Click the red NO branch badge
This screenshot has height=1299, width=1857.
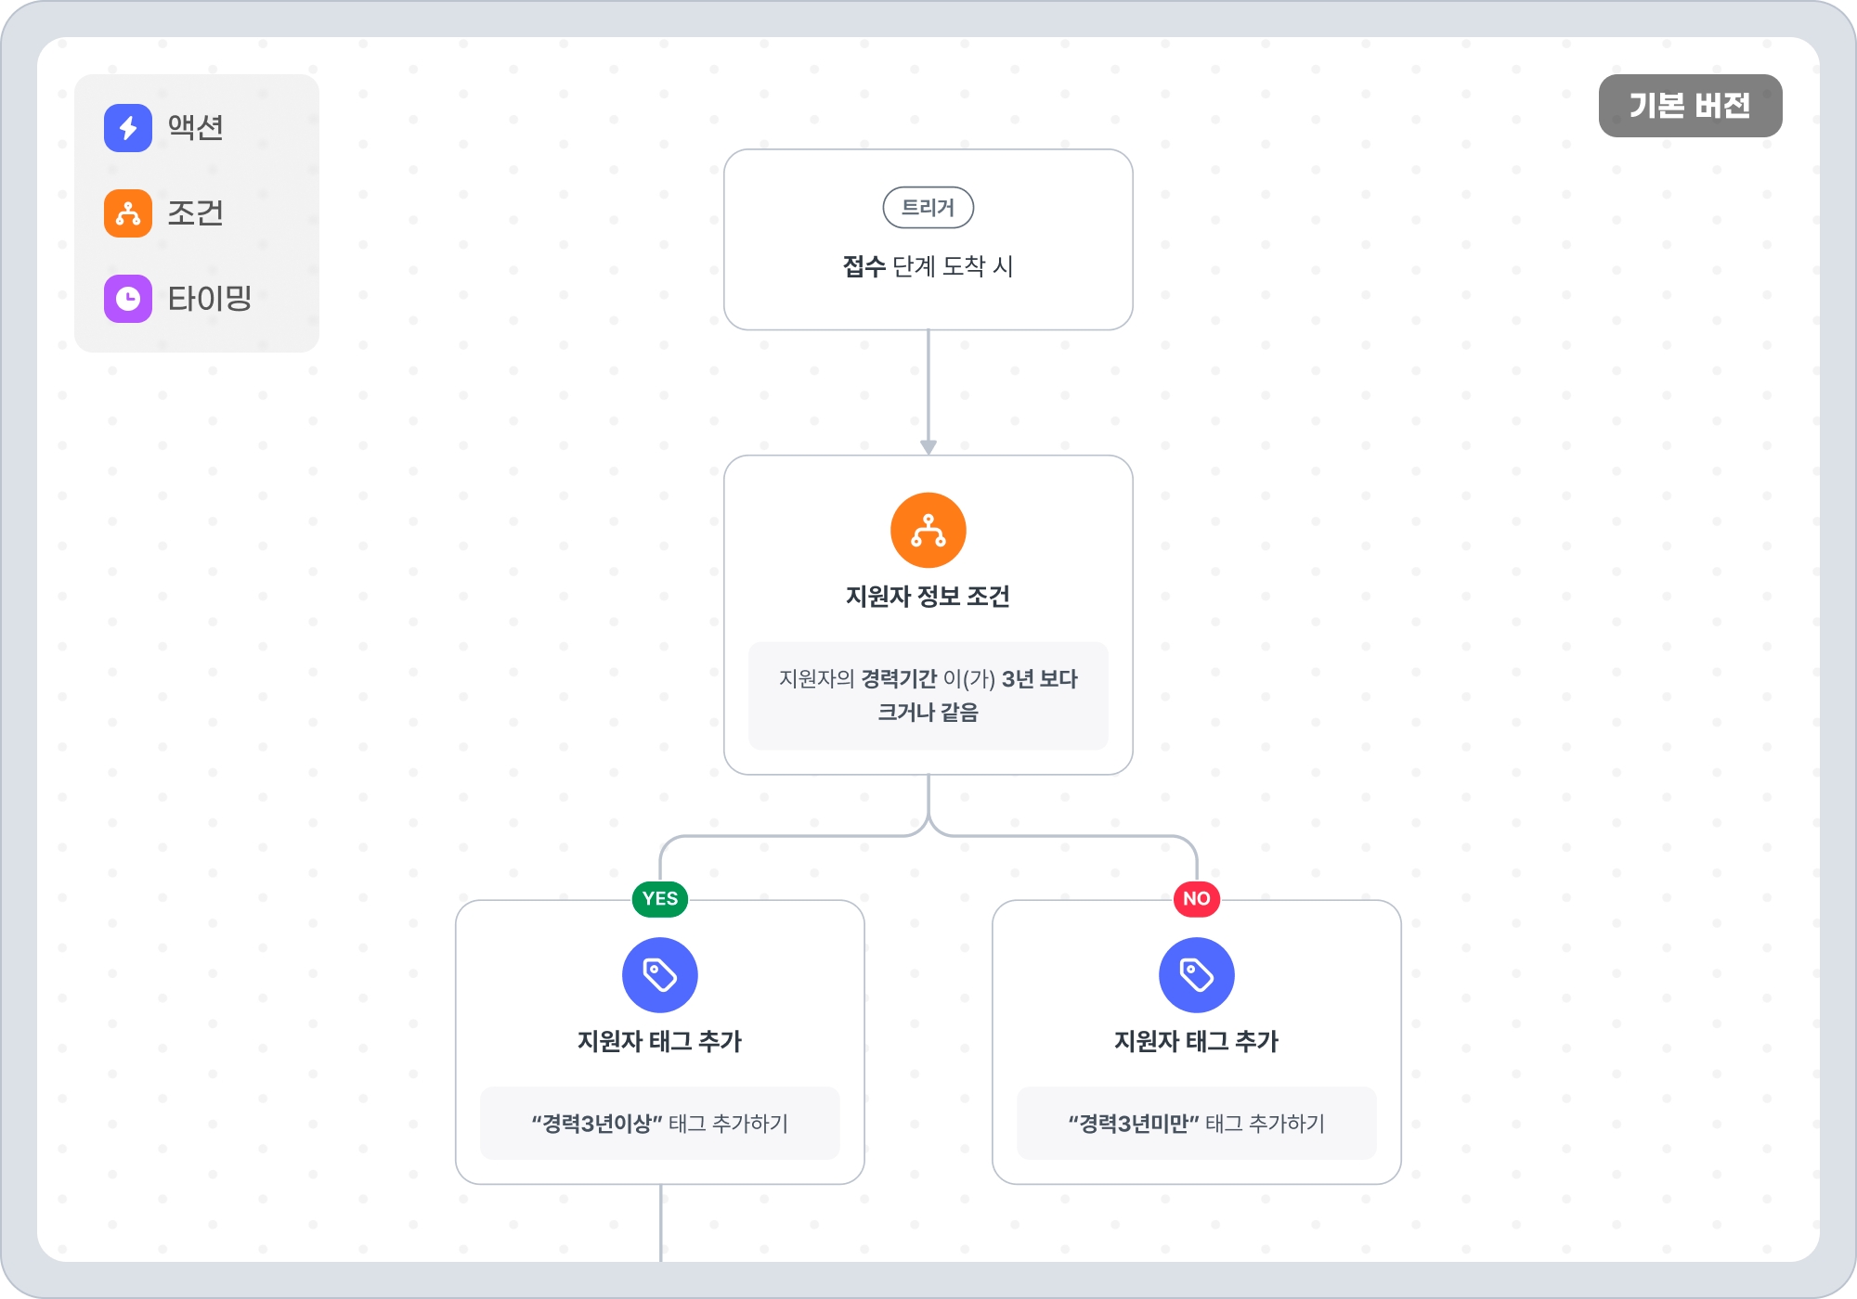[1196, 898]
